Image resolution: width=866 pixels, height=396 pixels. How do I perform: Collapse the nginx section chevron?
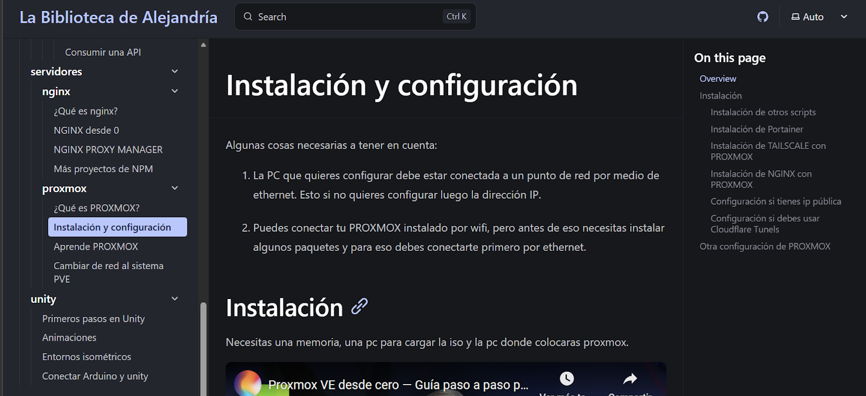pos(175,91)
